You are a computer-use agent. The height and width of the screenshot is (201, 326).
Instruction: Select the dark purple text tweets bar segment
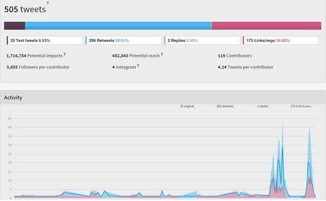15,26
